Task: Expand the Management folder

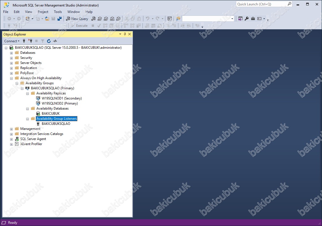Action: pos(11,129)
